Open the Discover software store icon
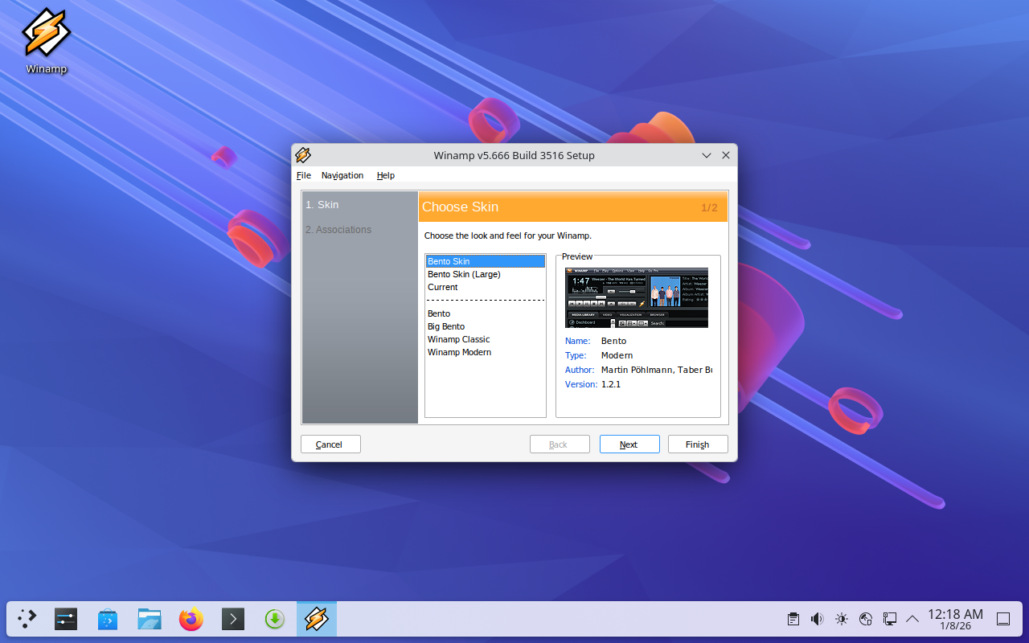1029x643 pixels. [x=108, y=619]
